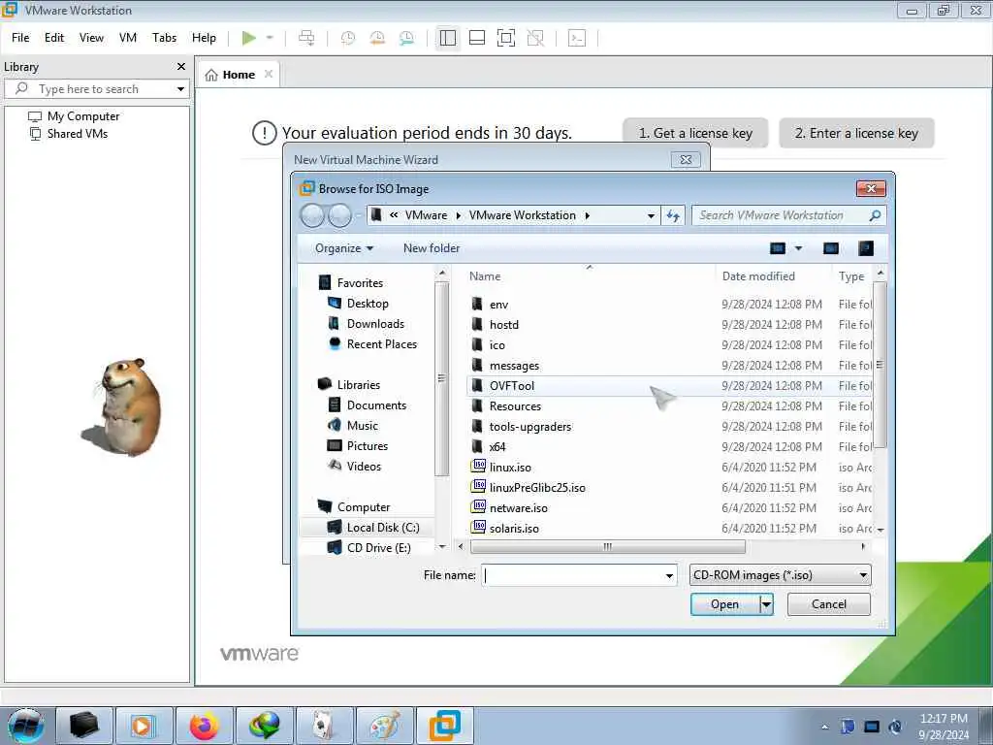
Task: Click the preview pane icon
Action: click(x=831, y=248)
